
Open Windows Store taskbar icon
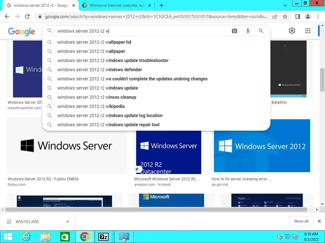click(x=65, y=237)
